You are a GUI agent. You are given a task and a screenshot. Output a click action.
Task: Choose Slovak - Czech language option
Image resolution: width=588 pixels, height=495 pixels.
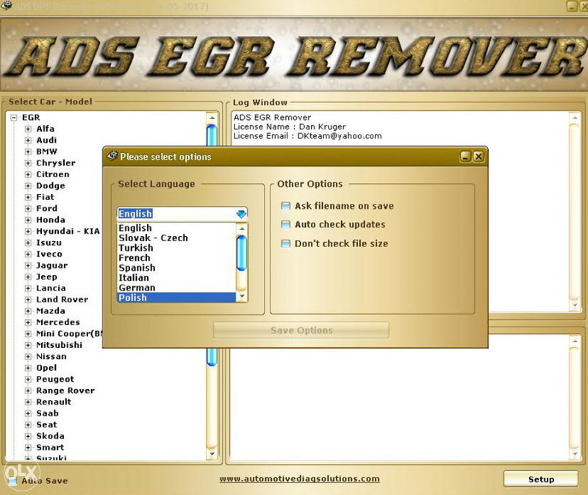pos(153,238)
